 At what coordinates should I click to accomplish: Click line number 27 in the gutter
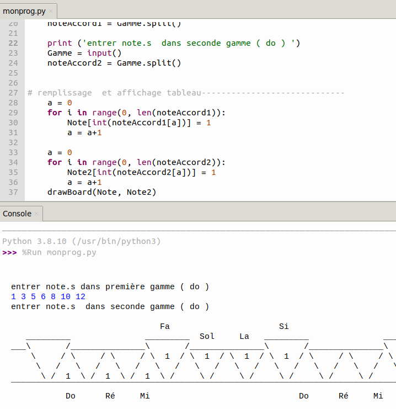[13, 93]
